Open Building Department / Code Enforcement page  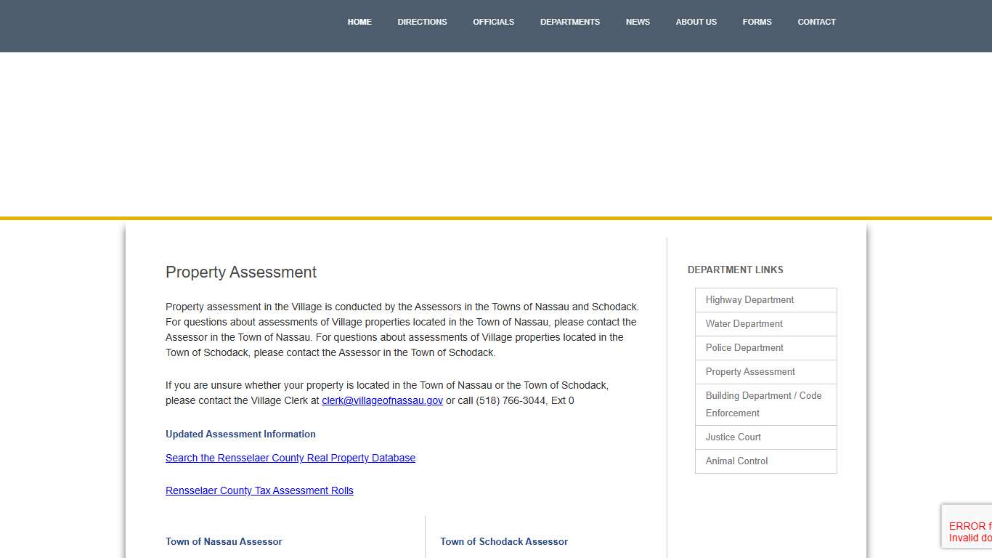[763, 404]
